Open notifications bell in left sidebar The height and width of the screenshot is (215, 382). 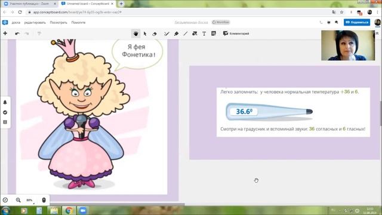pos(5,102)
